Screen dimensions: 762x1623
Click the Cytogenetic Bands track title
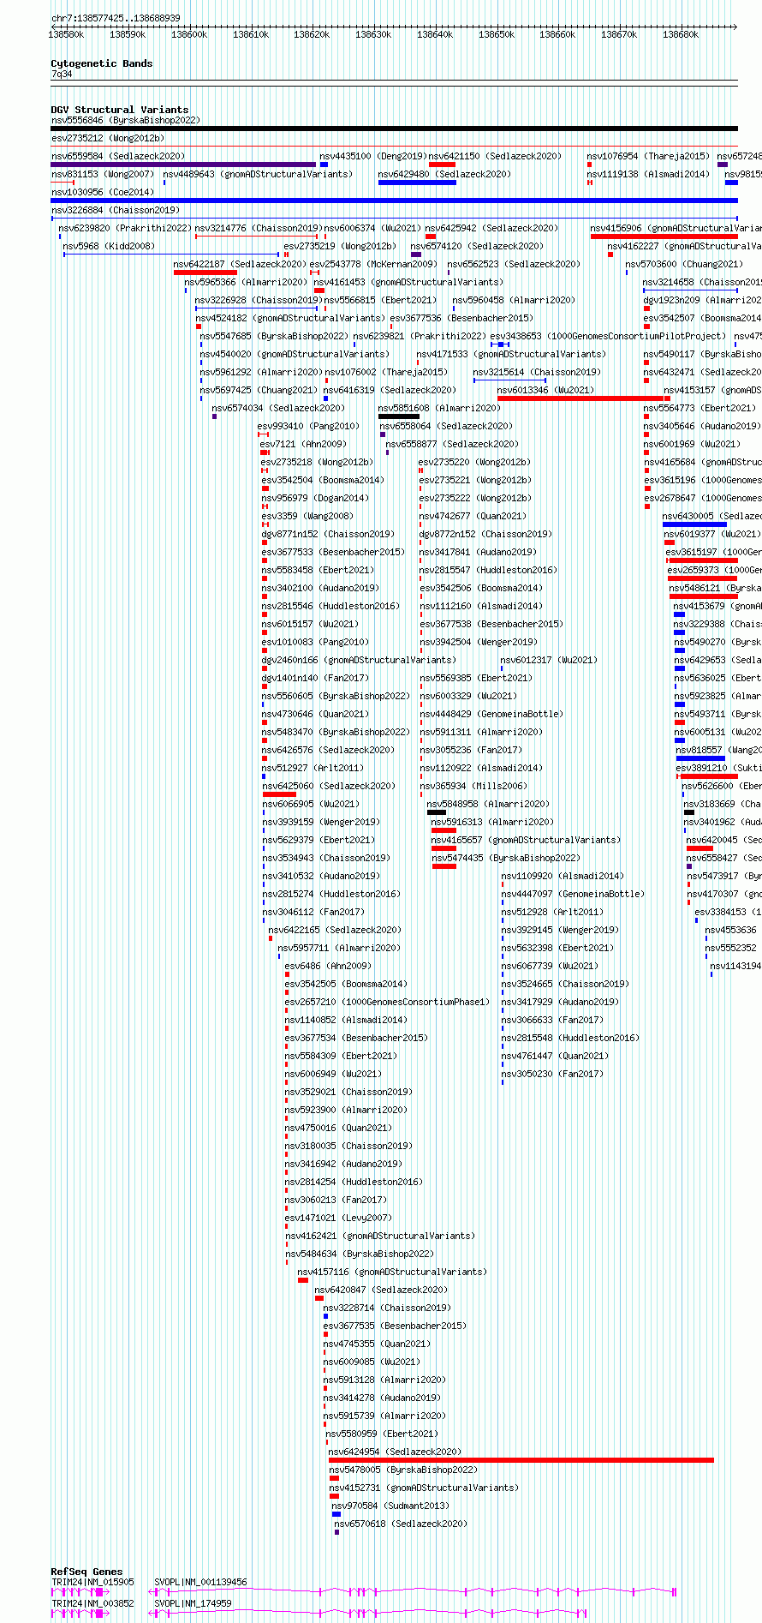tap(102, 63)
